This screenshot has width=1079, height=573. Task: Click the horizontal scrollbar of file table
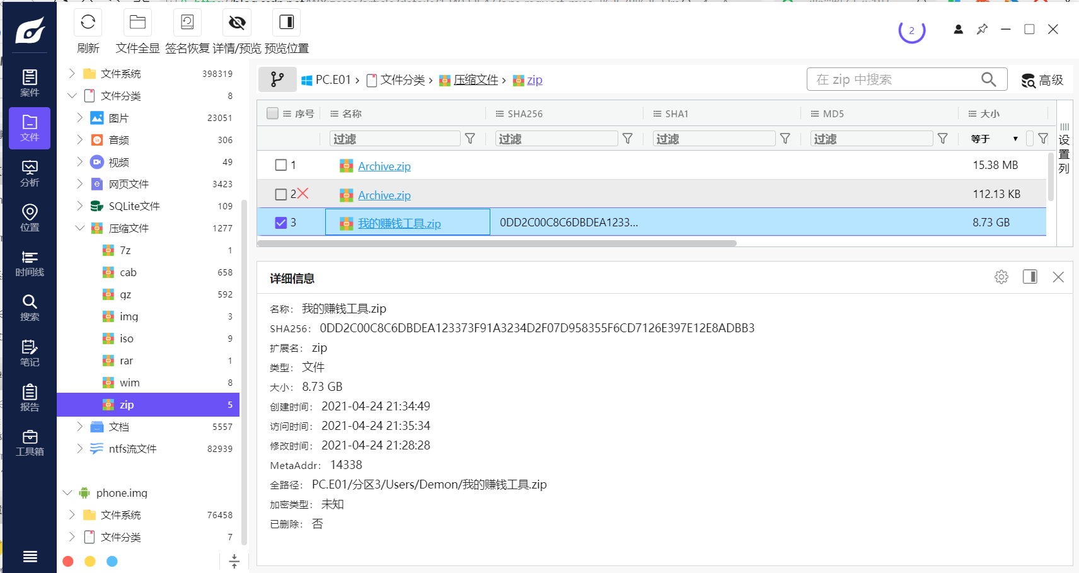click(x=497, y=243)
